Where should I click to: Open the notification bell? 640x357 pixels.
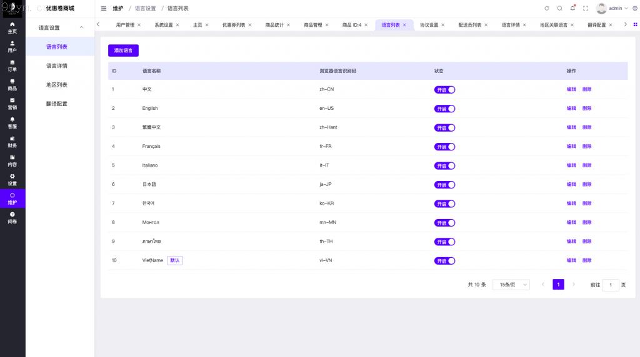tap(572, 8)
